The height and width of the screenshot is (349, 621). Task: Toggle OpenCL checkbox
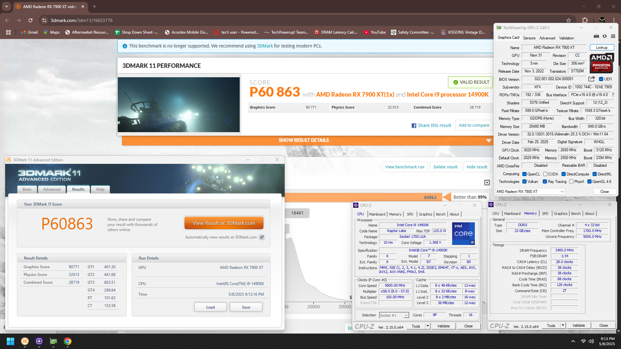(524, 174)
